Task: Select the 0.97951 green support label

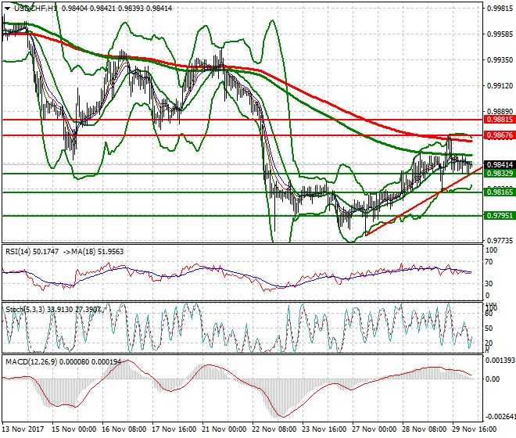Action: 499,216
